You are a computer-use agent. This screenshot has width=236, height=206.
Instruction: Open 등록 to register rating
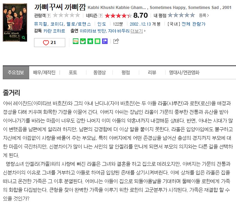(x=204, y=15)
